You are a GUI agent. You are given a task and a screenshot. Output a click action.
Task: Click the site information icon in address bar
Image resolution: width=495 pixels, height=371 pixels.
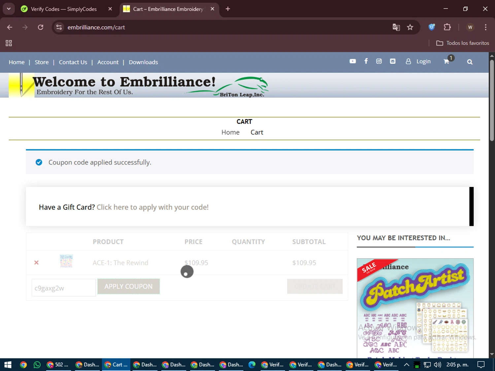[59, 27]
